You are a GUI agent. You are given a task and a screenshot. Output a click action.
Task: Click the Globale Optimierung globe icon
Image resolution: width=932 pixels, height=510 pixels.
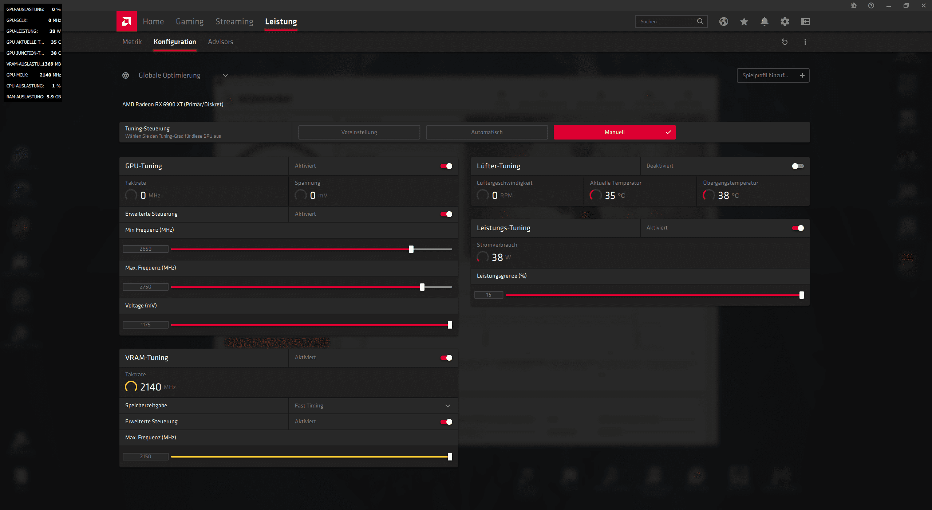(x=126, y=75)
